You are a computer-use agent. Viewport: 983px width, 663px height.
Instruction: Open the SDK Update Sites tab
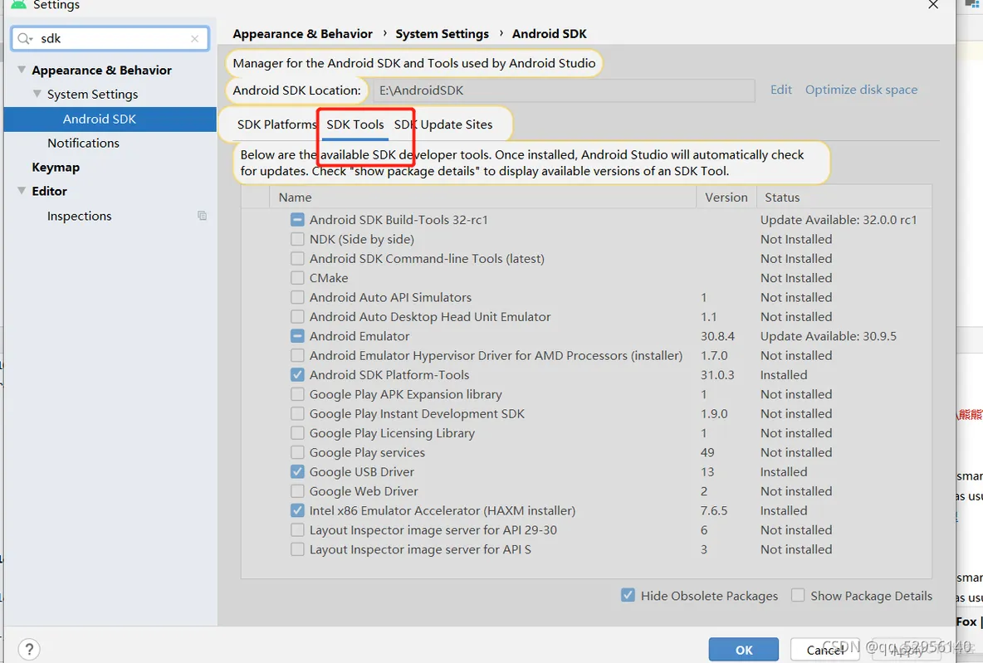pos(443,124)
